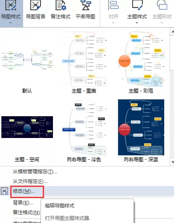Screen dimensions: 174x223
Task: Expand the 对齐 dropdown arrow
Action: pyautogui.click(x=113, y=23)
